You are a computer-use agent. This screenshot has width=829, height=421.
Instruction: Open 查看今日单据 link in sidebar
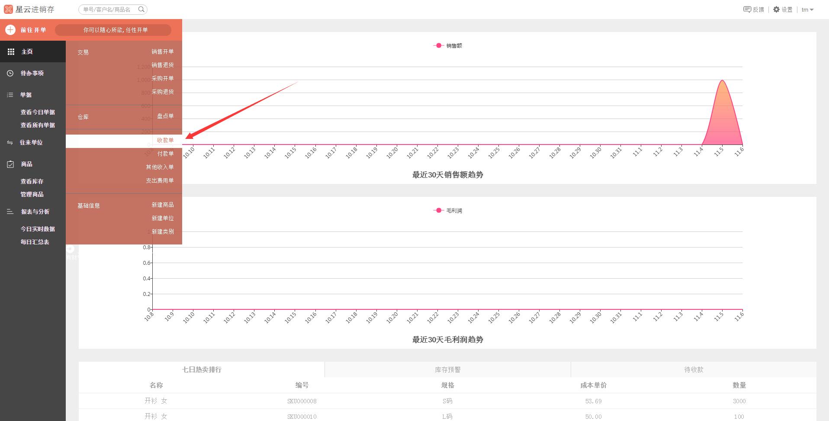38,112
